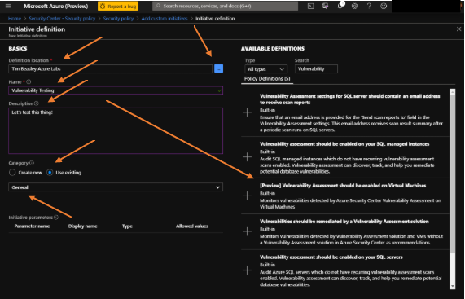Click Vulnerabilities should be remediated policy title
The image size is (465, 299).
[x=344, y=222]
